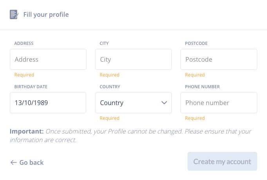Click the Required warning under Address

click(x=24, y=75)
